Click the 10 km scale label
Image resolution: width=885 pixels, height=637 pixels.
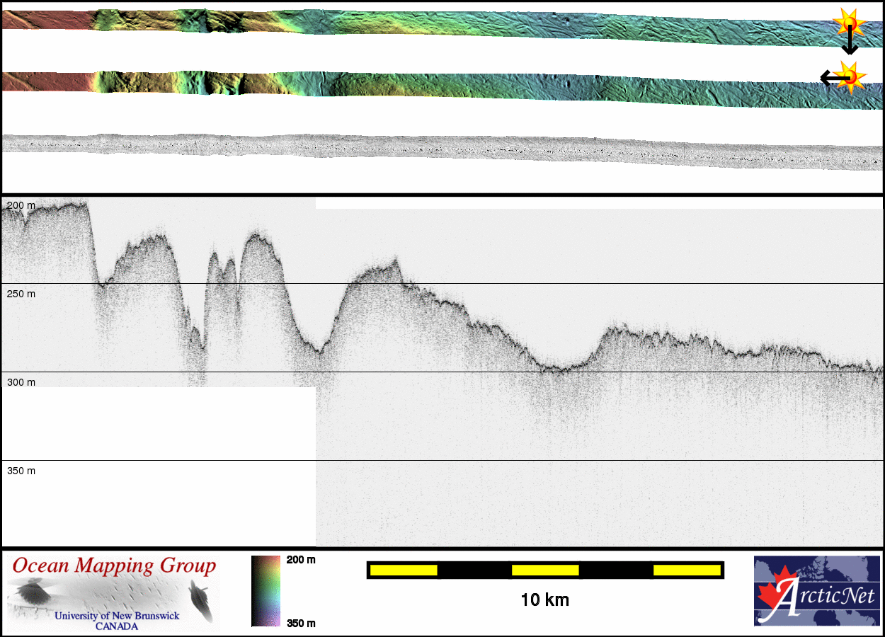tap(544, 600)
